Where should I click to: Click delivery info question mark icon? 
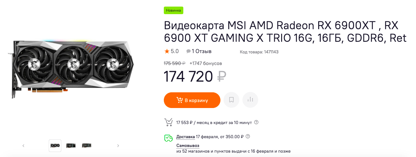point(248,137)
